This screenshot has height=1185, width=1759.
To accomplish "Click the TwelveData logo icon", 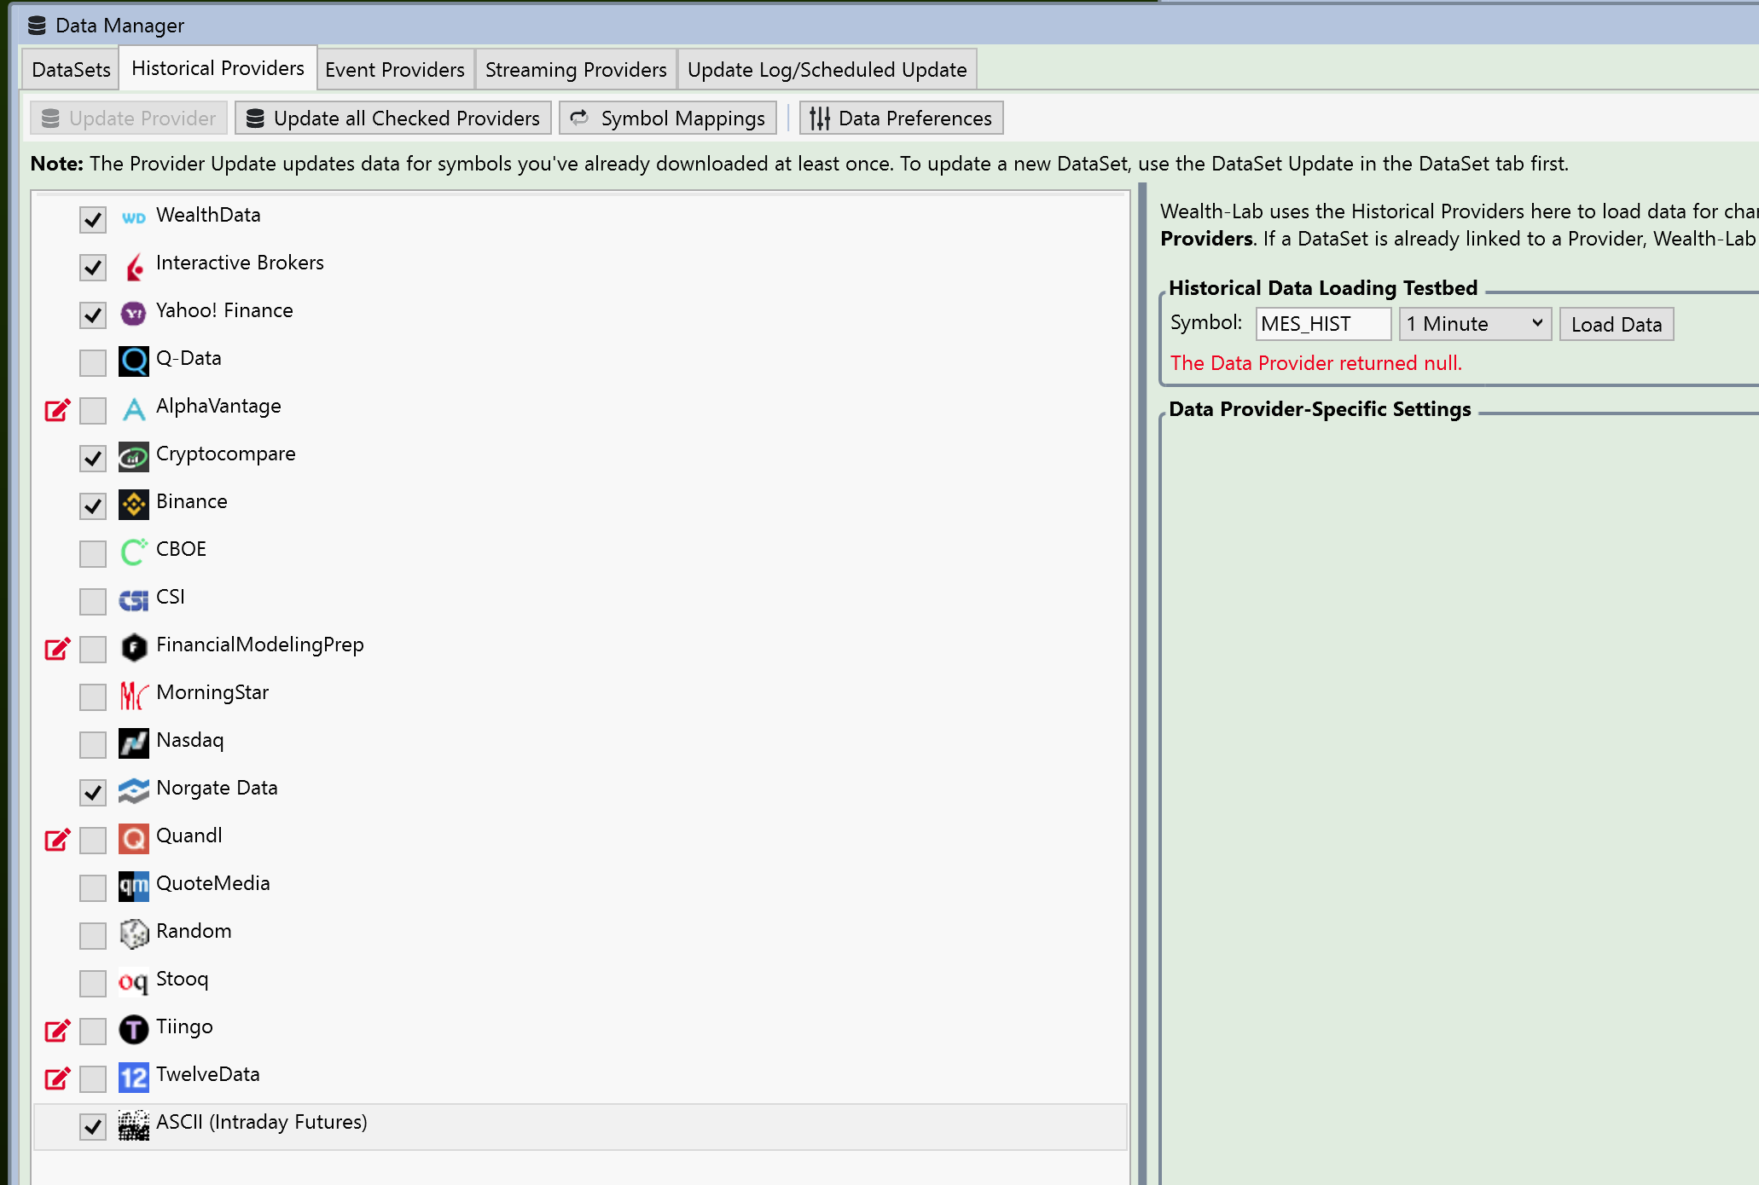I will [x=134, y=1078].
